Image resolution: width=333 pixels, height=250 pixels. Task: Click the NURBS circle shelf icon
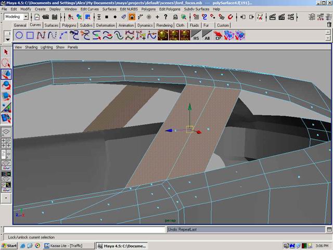pyautogui.click(x=19, y=35)
